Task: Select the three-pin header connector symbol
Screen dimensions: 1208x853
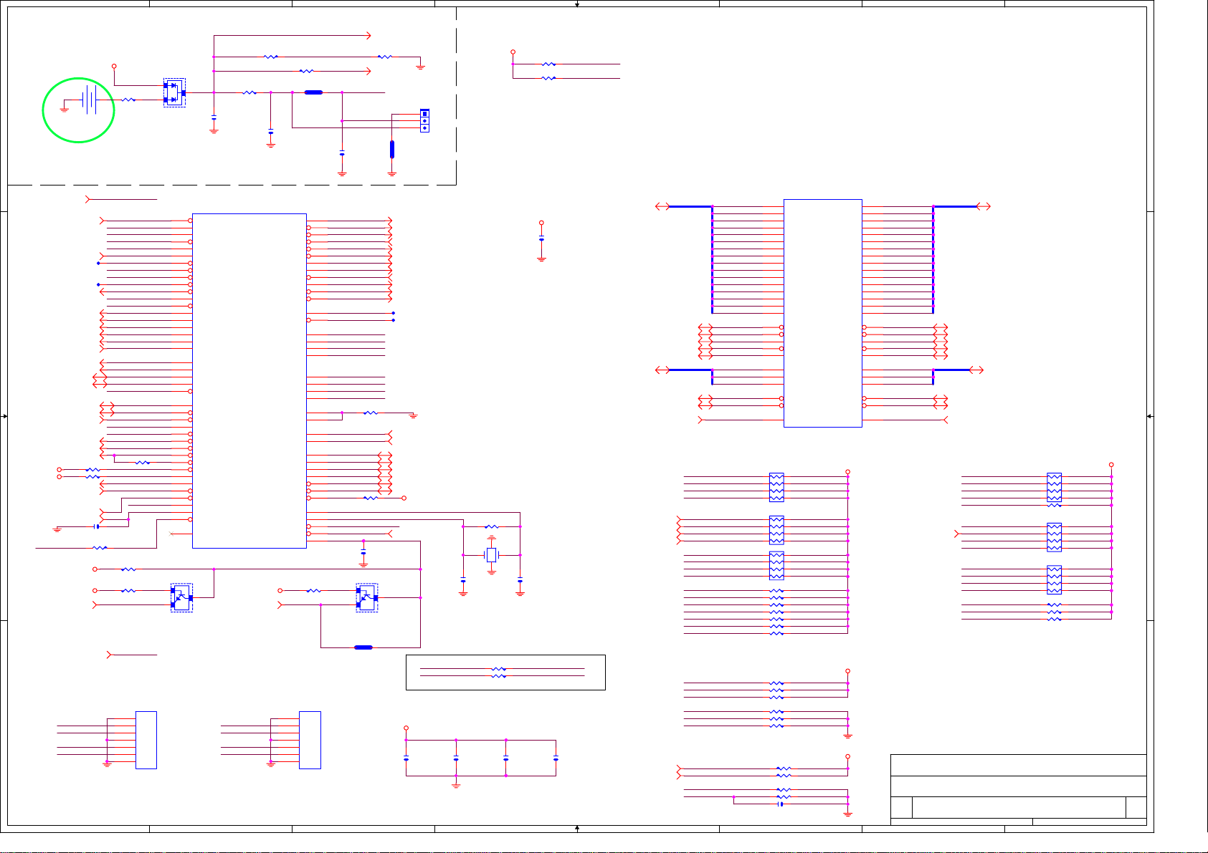Action: pos(424,121)
